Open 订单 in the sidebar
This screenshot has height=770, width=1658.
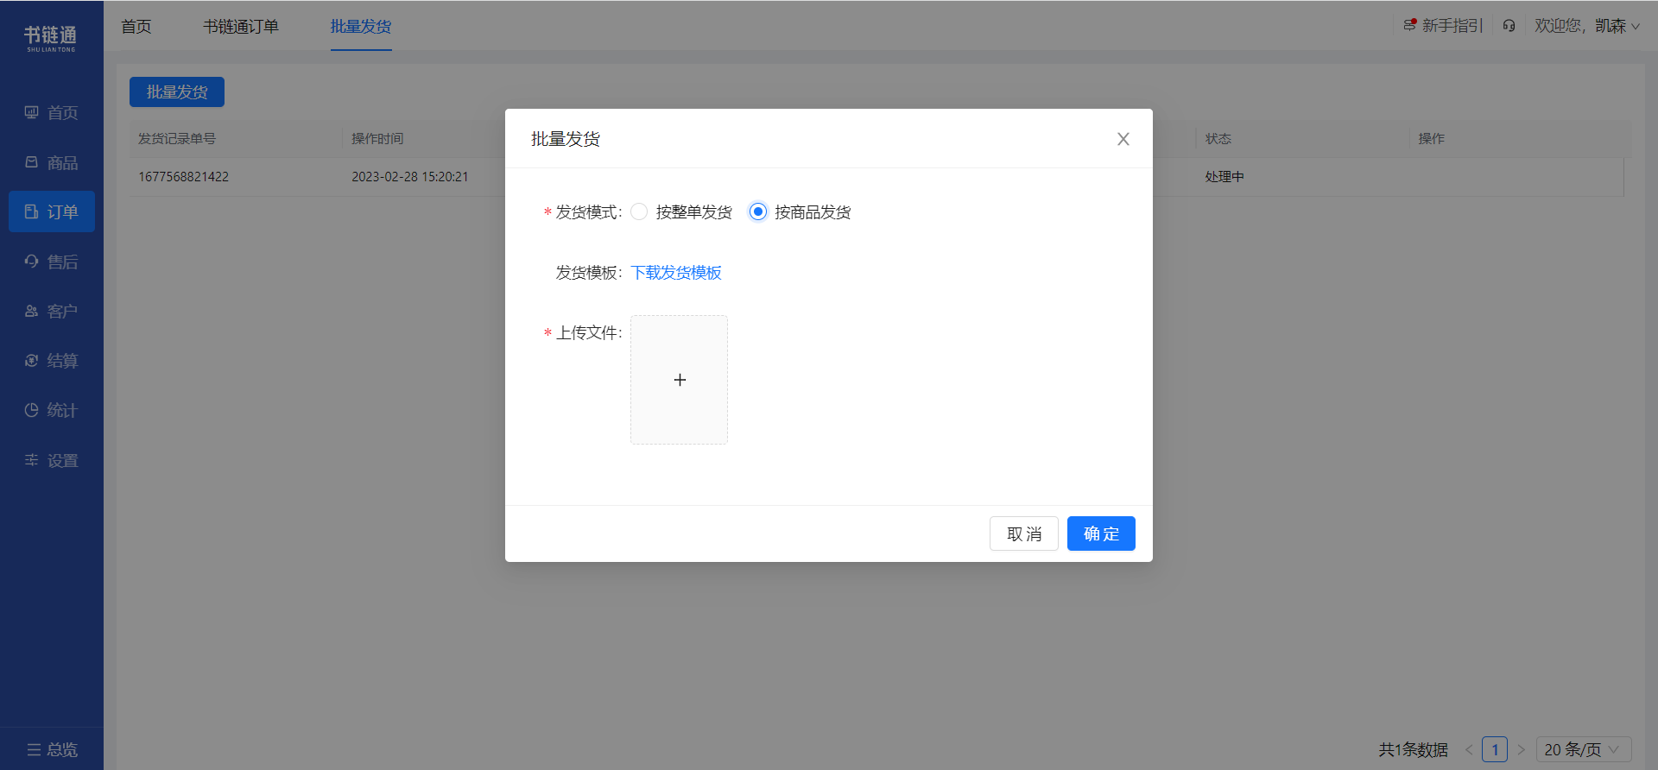52,211
